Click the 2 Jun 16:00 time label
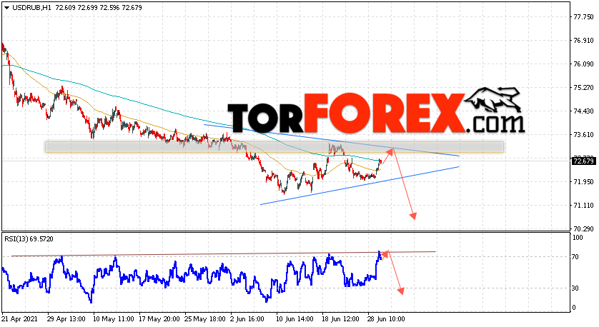This screenshot has height=327, width=599. [247, 319]
